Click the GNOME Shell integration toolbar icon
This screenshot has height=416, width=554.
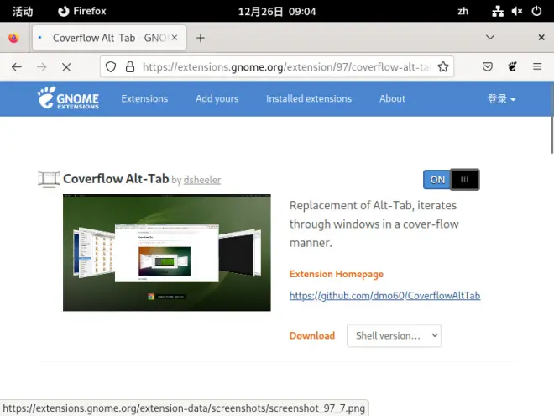click(512, 66)
